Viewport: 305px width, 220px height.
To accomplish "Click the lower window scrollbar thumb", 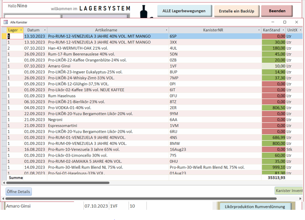I will click(x=141, y=199).
